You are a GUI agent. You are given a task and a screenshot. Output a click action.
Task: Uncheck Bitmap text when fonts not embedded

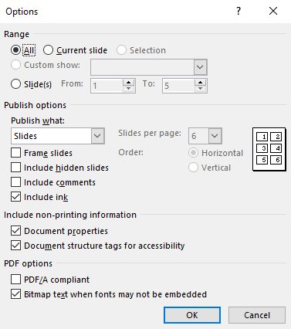pos(15,293)
